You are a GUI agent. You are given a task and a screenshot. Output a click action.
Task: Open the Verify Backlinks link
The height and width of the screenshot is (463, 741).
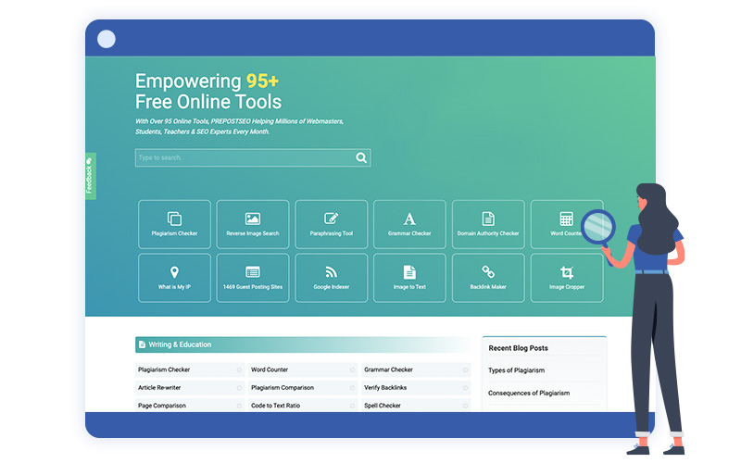[416, 388]
